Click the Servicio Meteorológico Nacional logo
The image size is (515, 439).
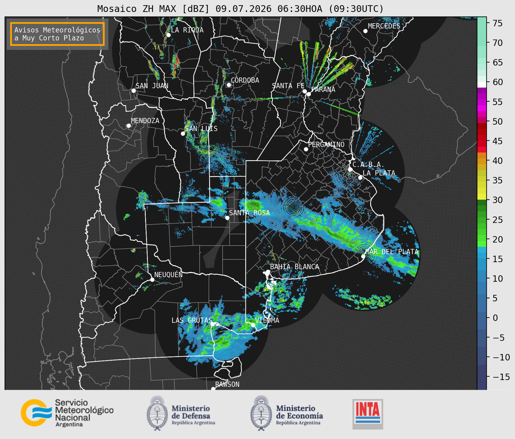tap(67, 413)
